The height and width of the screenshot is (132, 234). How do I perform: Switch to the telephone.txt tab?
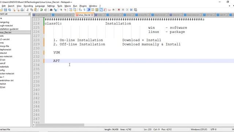pyautogui.click(x=159, y=15)
